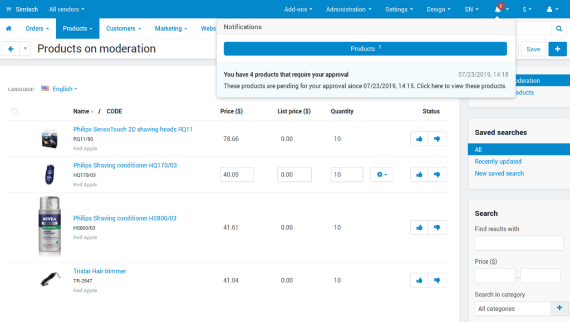Expand the Administration menu
The height and width of the screenshot is (322, 570).
348,9
